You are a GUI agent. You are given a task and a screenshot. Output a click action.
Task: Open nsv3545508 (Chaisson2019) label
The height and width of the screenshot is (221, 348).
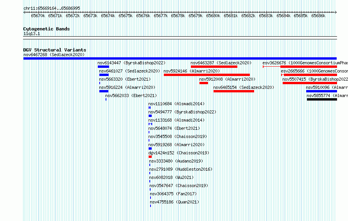point(178,136)
